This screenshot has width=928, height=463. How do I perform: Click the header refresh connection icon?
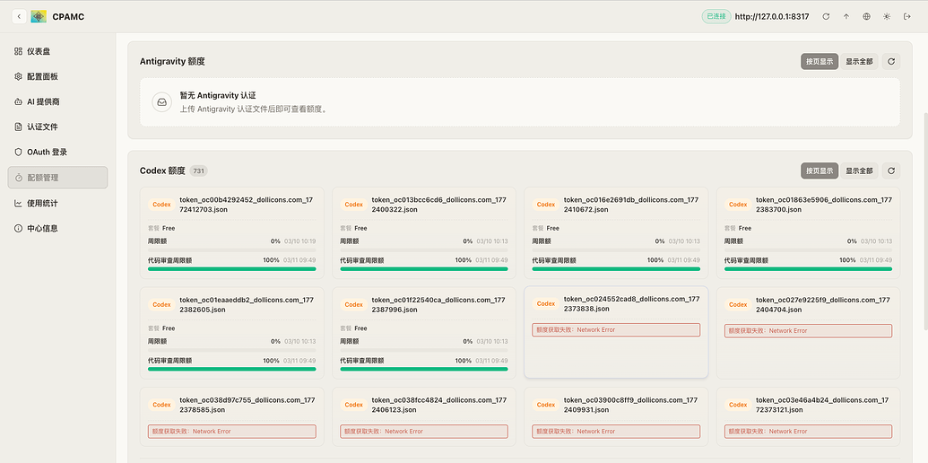826,16
